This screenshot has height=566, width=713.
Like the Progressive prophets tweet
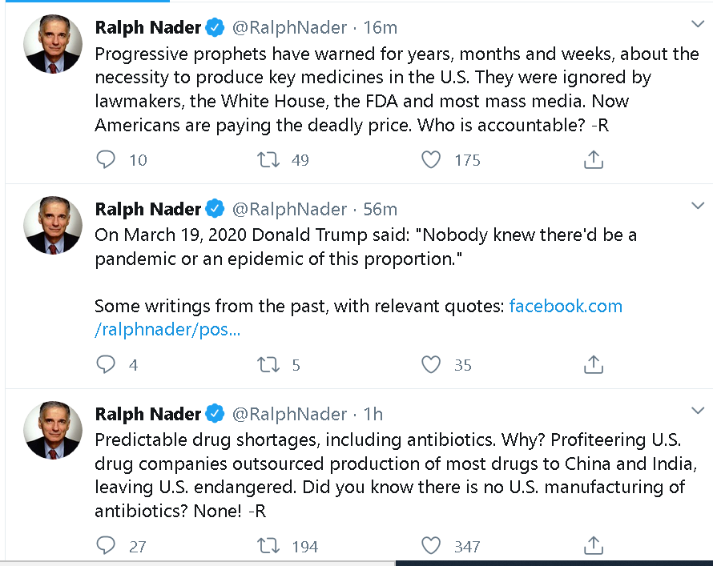click(x=431, y=159)
